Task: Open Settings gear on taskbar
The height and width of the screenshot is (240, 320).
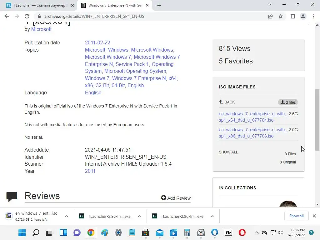Action: click(118, 232)
